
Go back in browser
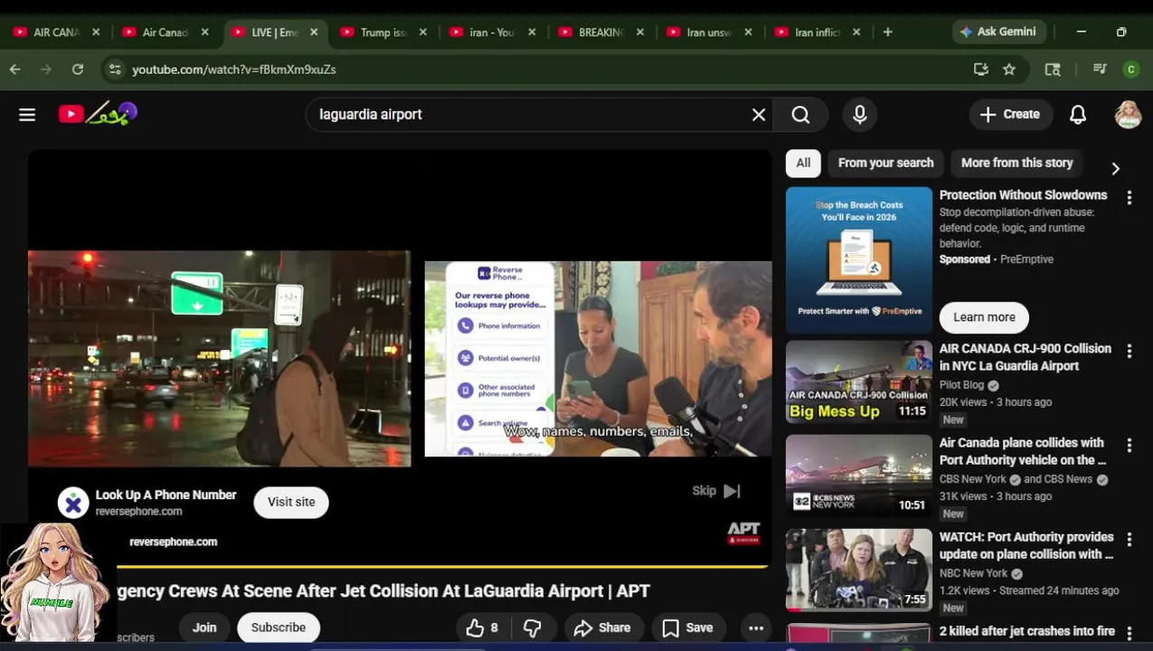(15, 69)
